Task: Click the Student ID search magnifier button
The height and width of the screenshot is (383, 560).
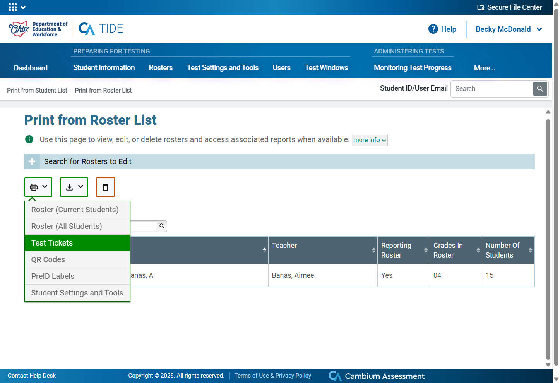Action: 540,89
